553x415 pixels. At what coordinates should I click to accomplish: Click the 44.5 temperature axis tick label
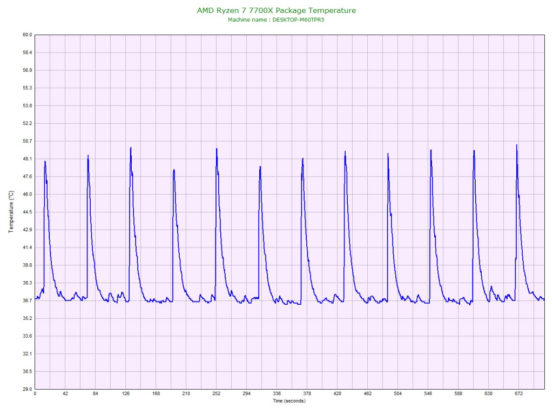point(26,212)
